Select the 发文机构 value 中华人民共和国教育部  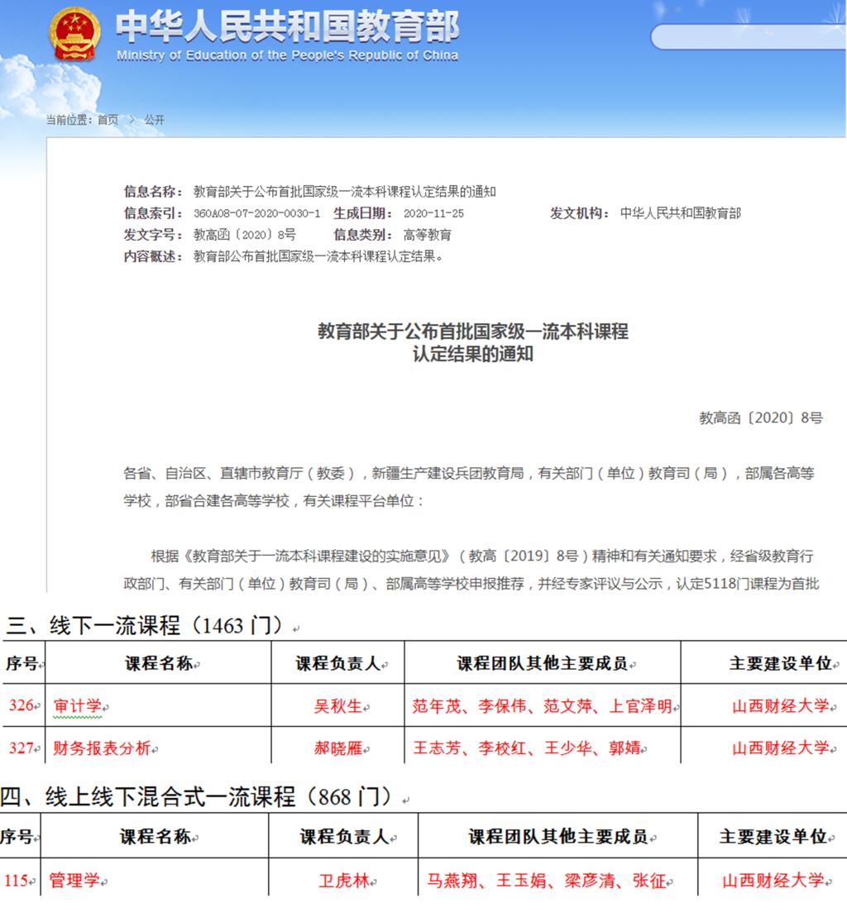point(681,213)
